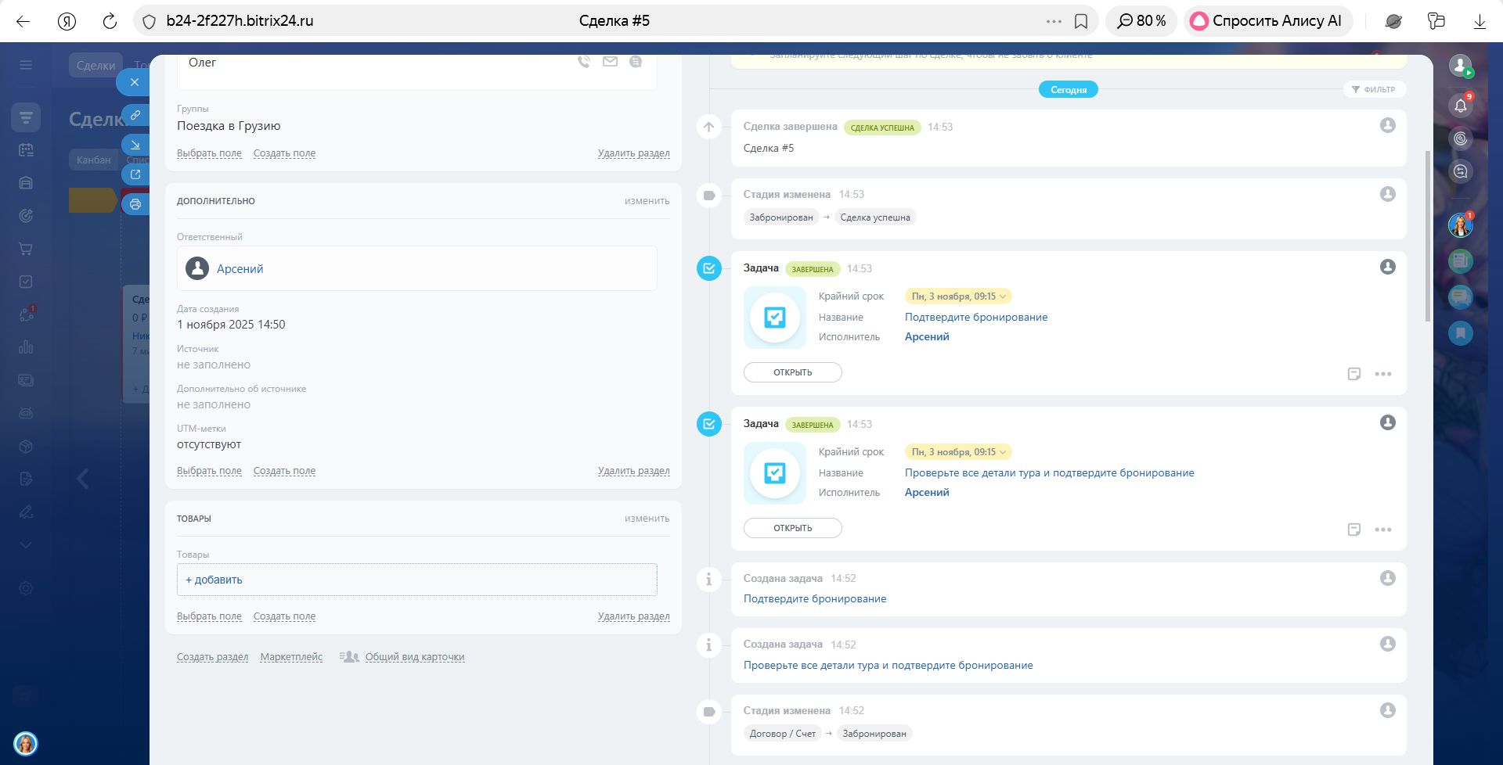Open the woman's avatar chat with 1 badge
The height and width of the screenshot is (765, 1503).
(1461, 225)
